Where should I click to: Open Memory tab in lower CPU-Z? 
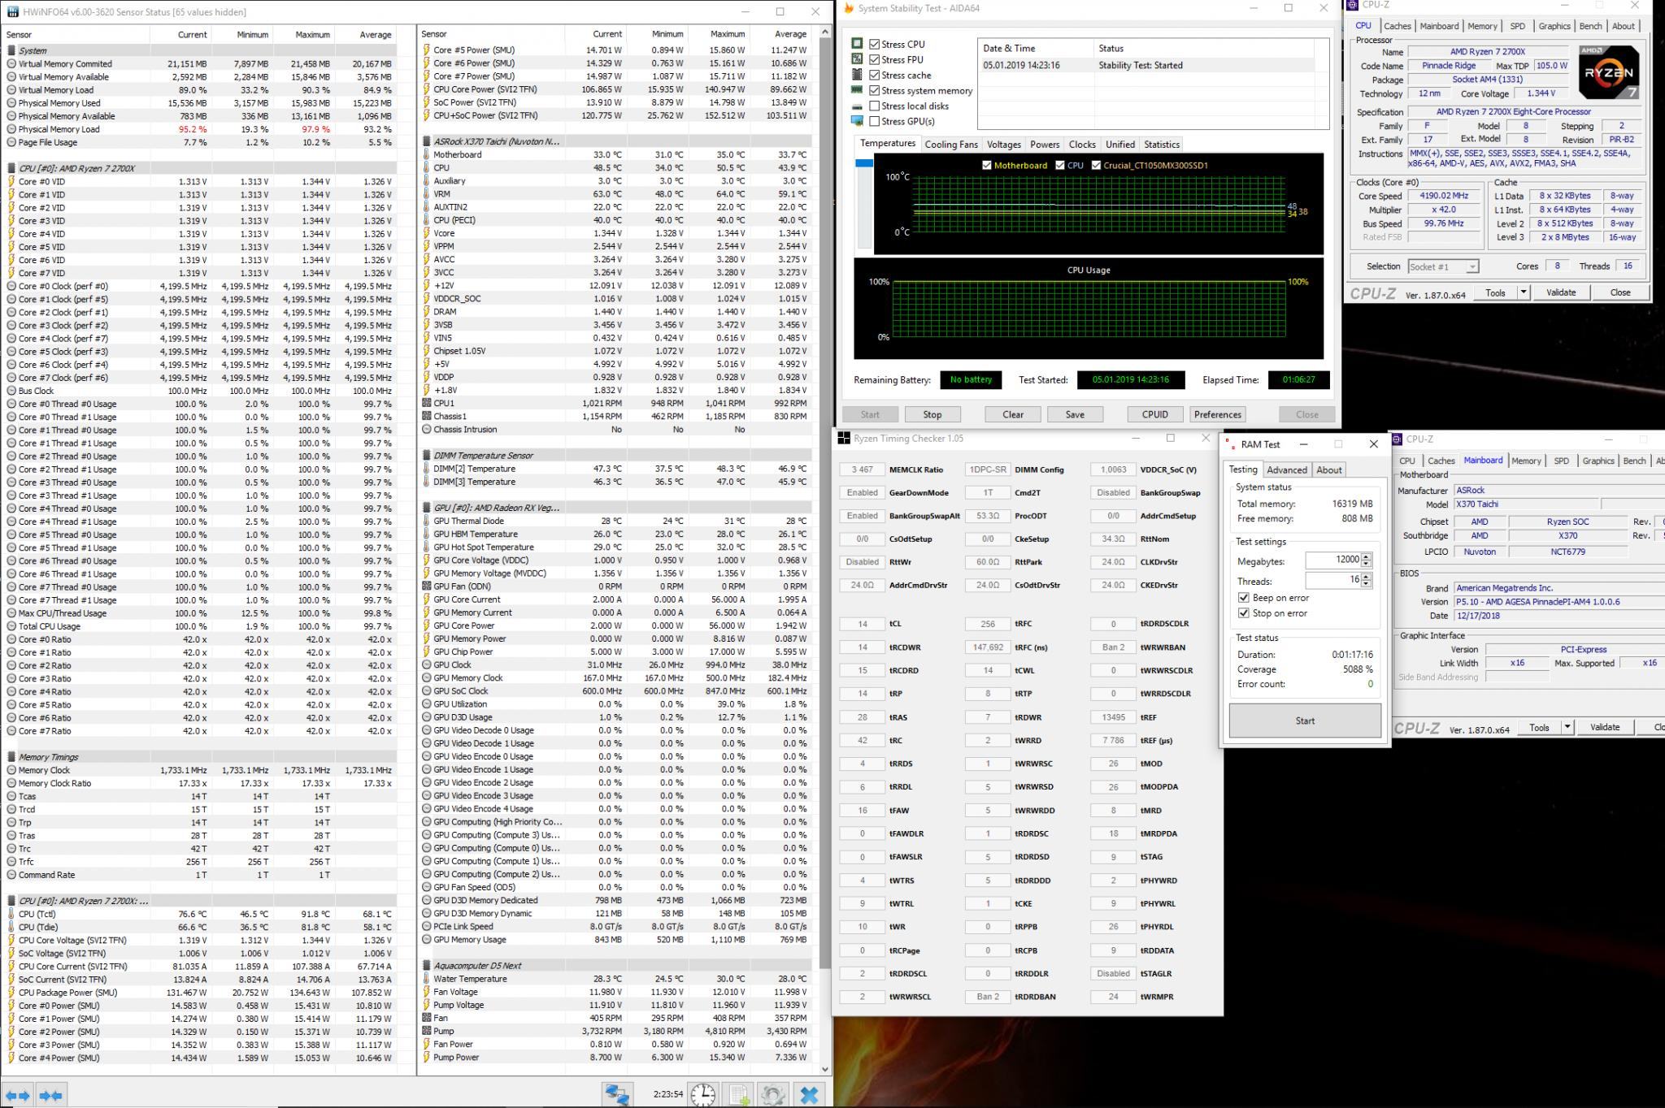pyautogui.click(x=1526, y=461)
